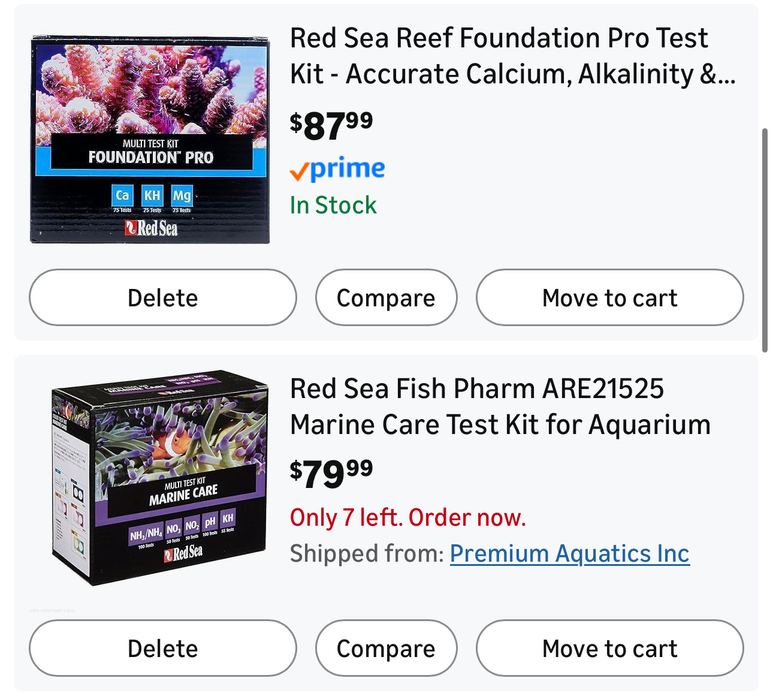Click the Shipped from label
Image resolution: width=773 pixels, height=696 pixels.
click(x=367, y=553)
